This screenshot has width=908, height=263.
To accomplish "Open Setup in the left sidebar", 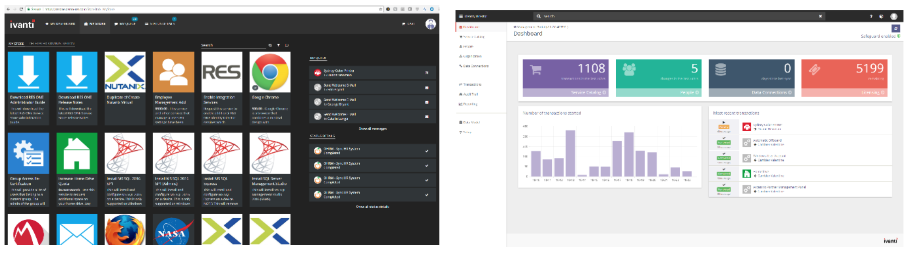I will pos(466,132).
